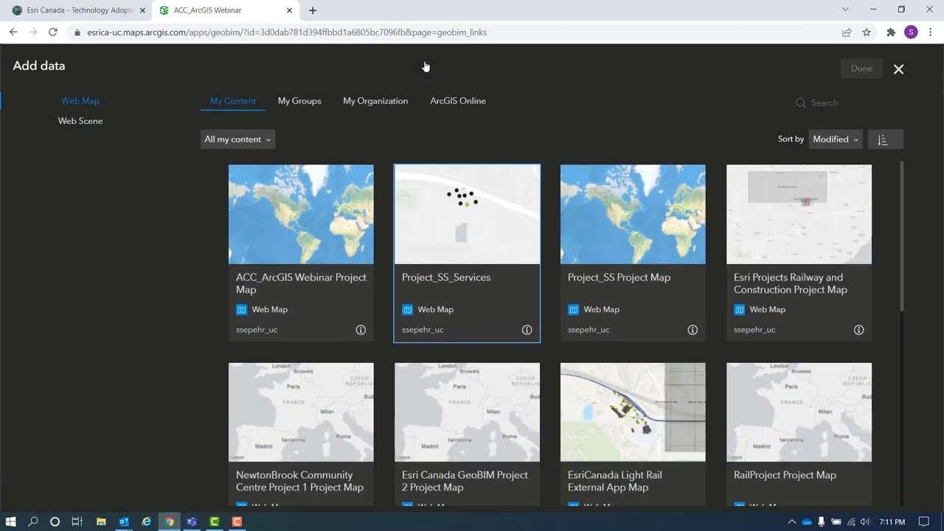Viewport: 944px width, 531px height.
Task: Open Windows notification center
Action: tap(923, 521)
